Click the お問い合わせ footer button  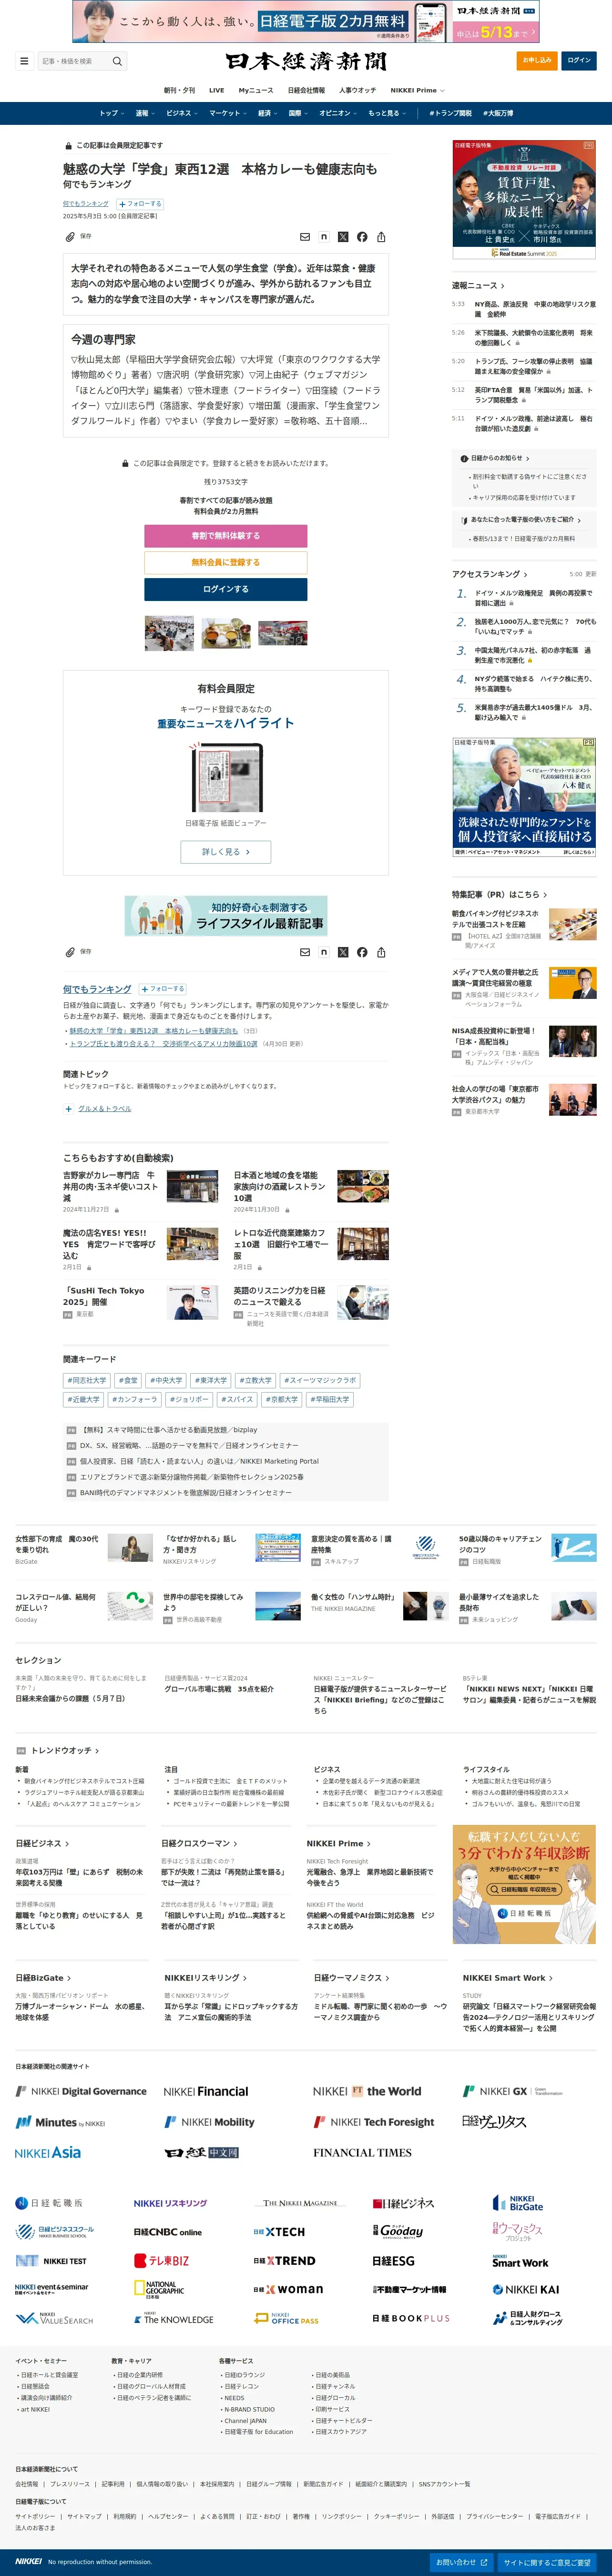tap(461, 2562)
